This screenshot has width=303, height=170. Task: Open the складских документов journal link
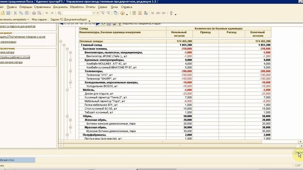tap(18, 26)
